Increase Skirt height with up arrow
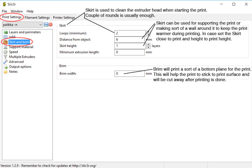 click(148, 45)
